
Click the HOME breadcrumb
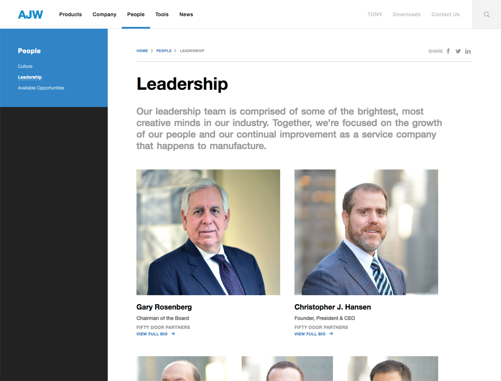[x=142, y=51]
